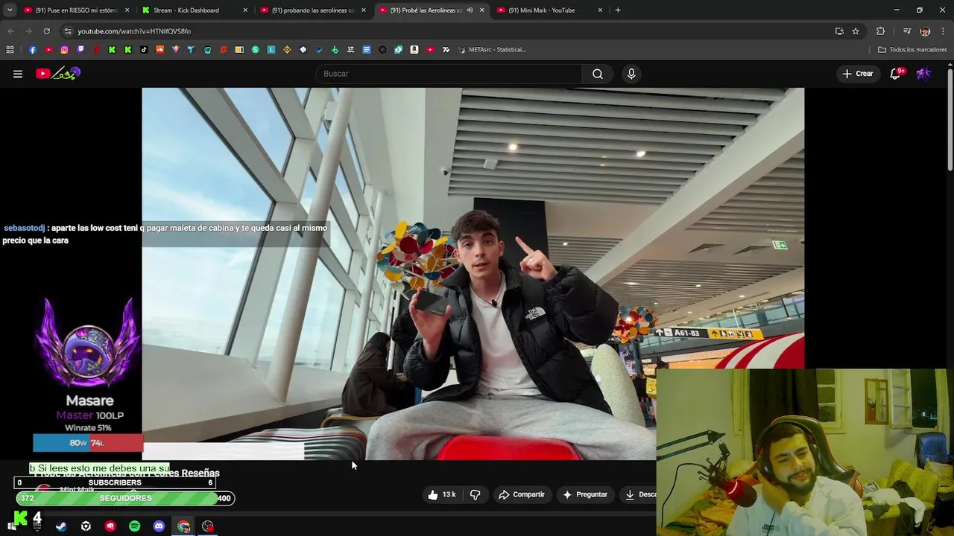Launch Steam from the taskbar
Screen dimensions: 954x536
pyautogui.click(x=61, y=526)
